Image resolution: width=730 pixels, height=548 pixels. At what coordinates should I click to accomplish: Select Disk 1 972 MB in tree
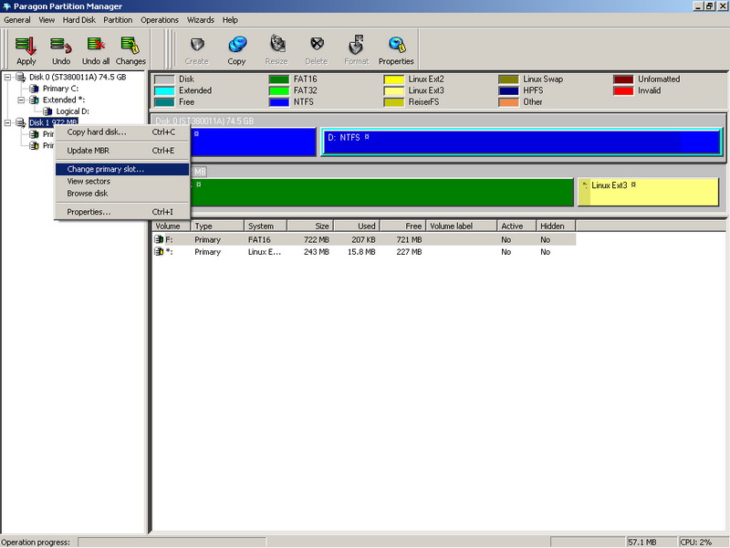coord(53,122)
